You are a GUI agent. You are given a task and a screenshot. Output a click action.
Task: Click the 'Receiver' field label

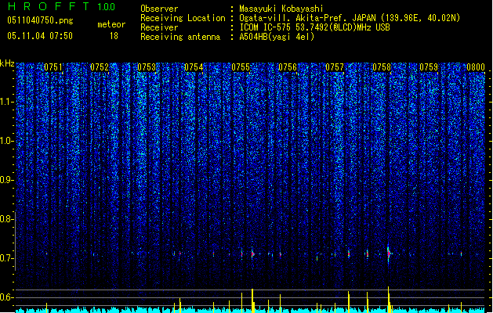pyautogui.click(x=159, y=27)
